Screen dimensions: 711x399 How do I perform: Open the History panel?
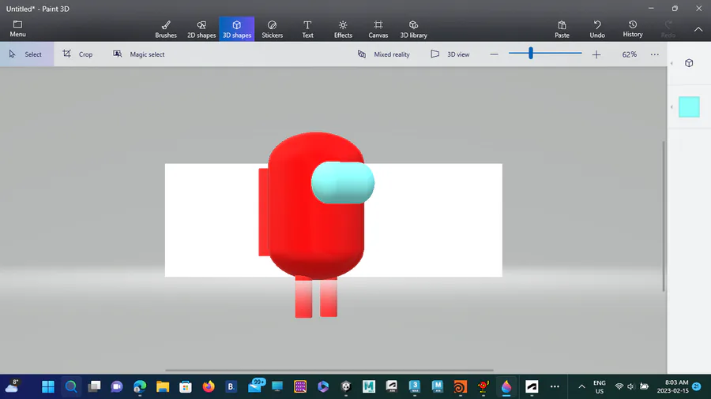[633, 29]
